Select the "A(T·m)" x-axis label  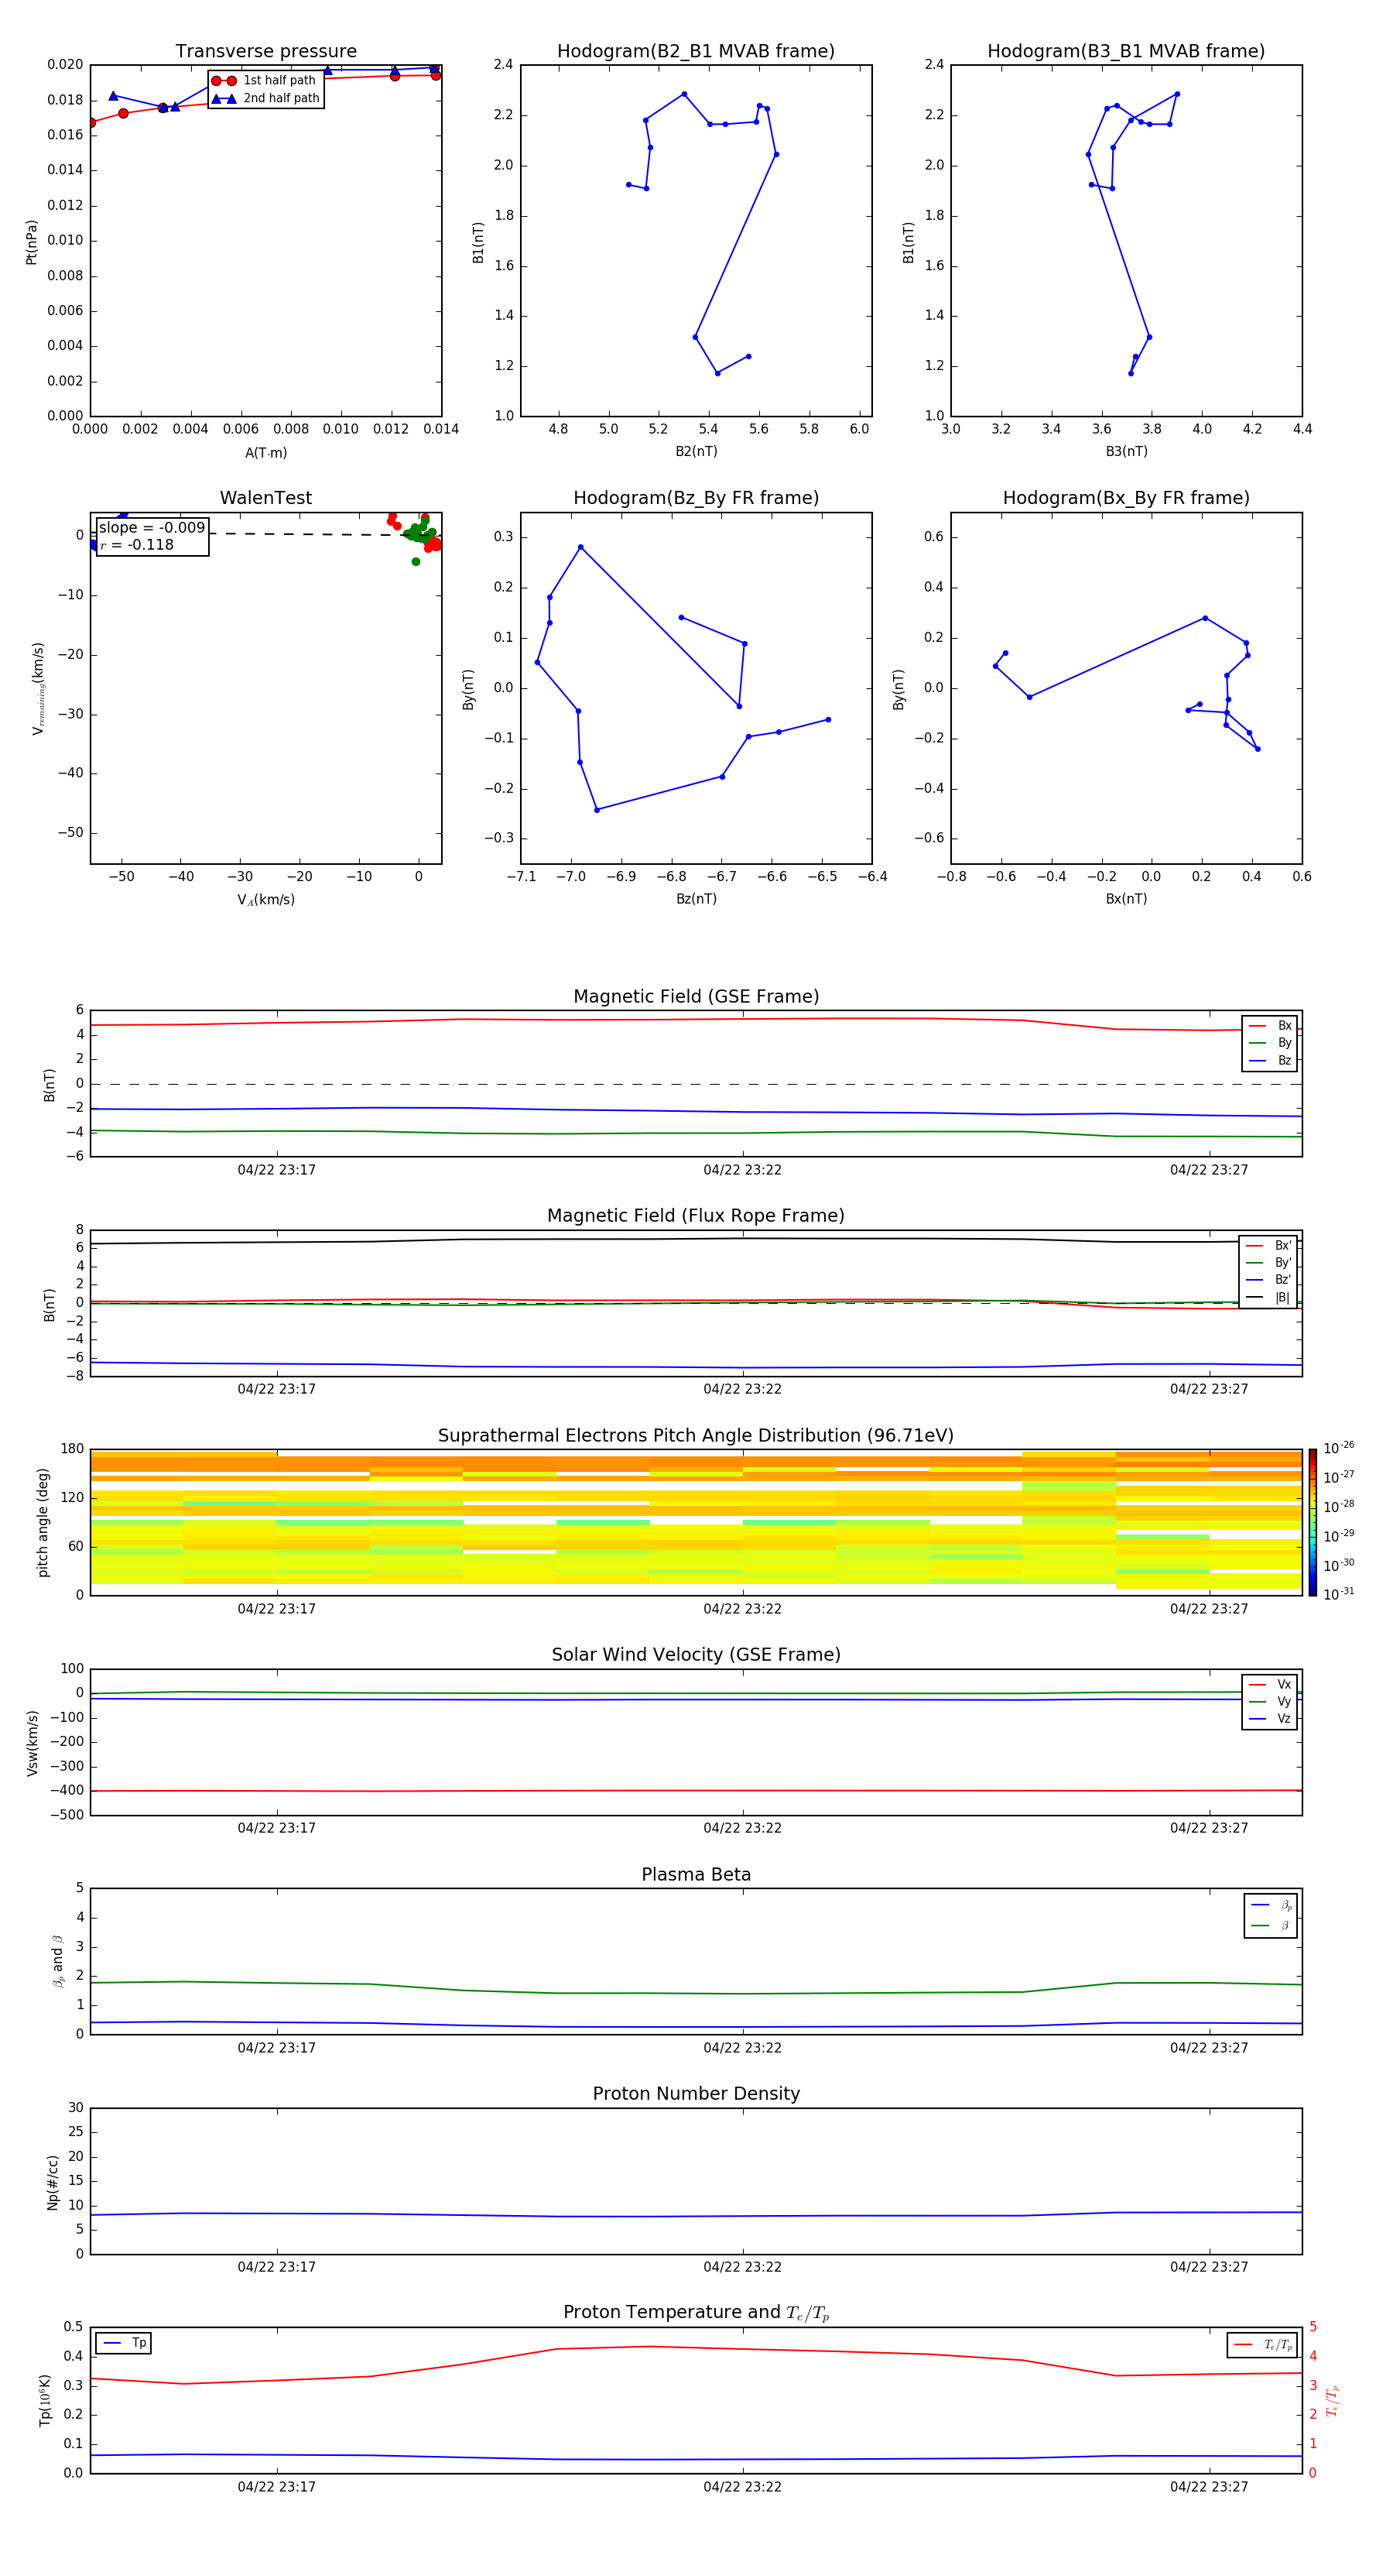point(265,453)
